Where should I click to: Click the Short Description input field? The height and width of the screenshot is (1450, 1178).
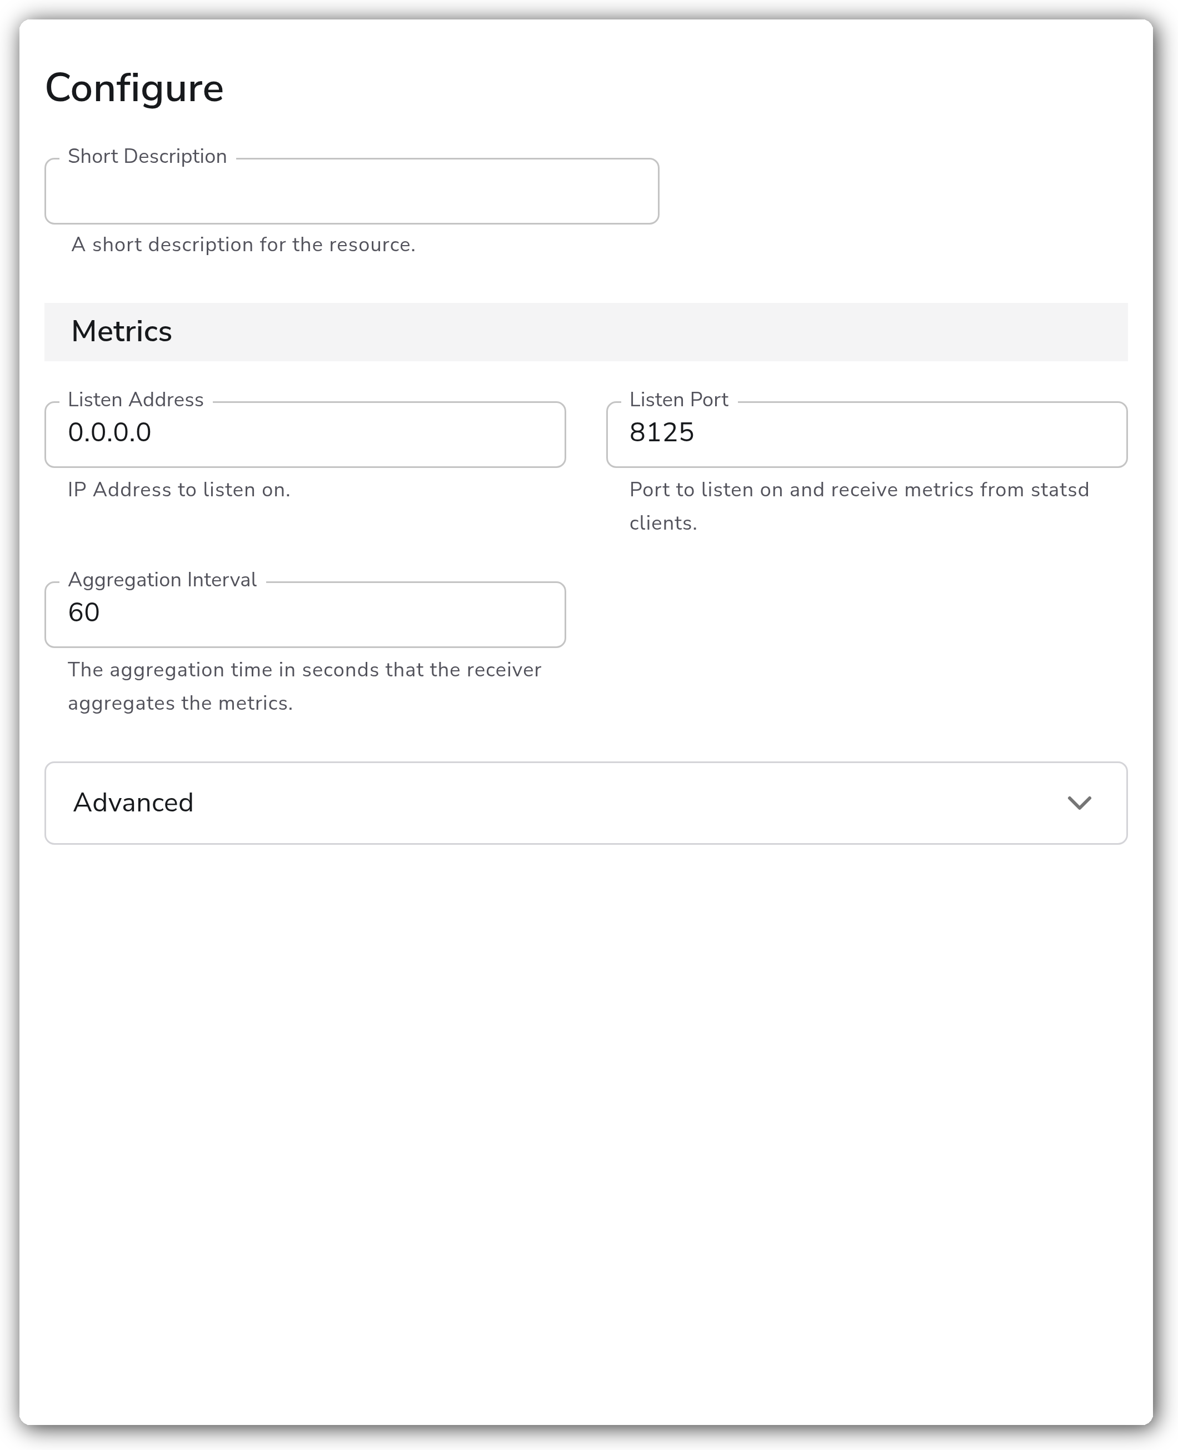coord(352,191)
